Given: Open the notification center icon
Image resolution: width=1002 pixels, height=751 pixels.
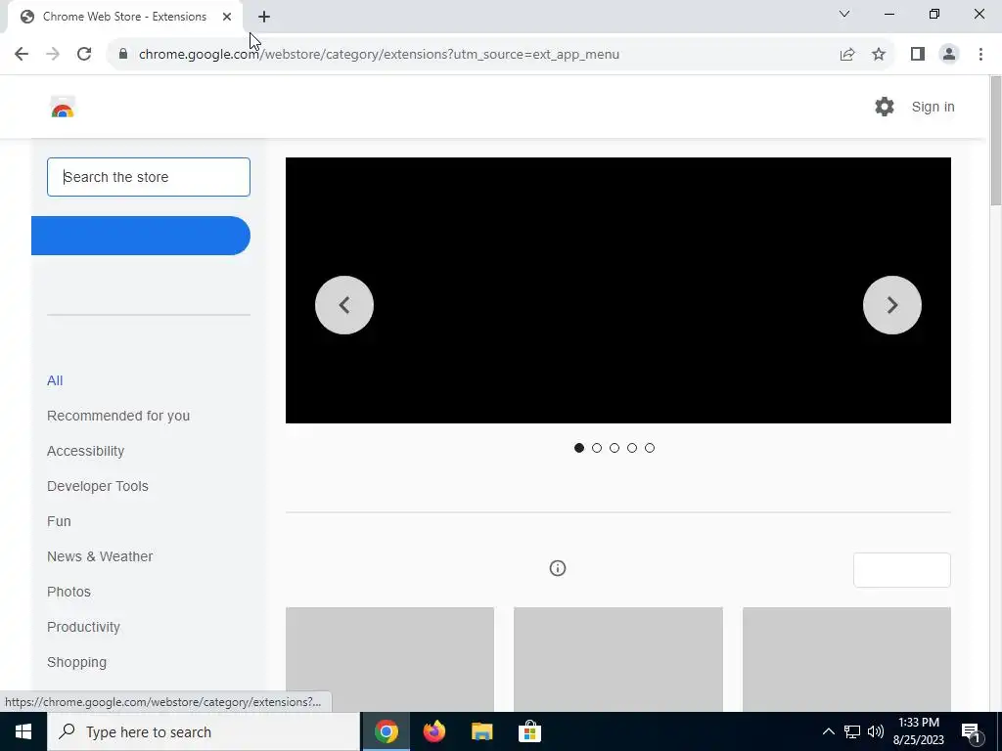Looking at the screenshot, I should pyautogui.click(x=972, y=731).
